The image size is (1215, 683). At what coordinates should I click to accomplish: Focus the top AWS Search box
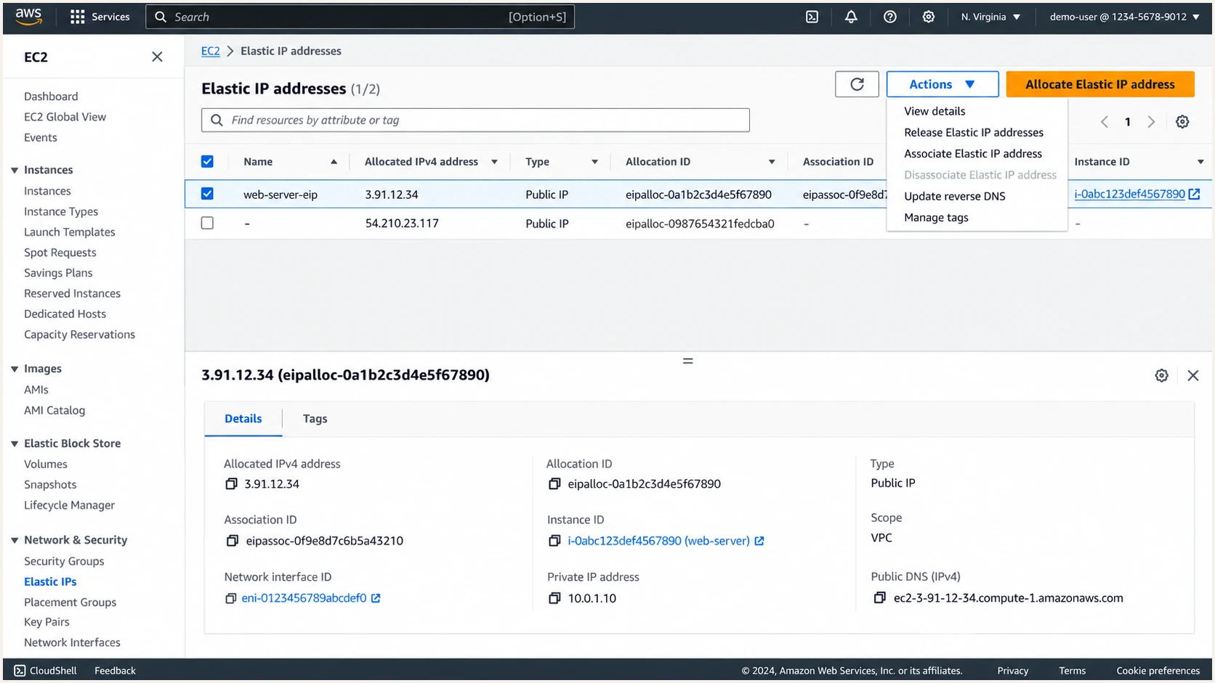click(360, 17)
